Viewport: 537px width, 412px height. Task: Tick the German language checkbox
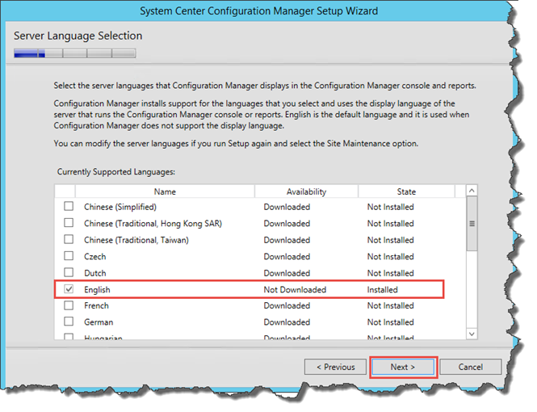[x=69, y=322]
